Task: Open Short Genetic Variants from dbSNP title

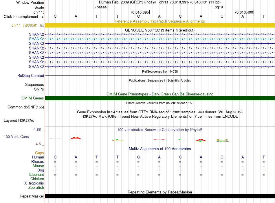Action: 160,103
